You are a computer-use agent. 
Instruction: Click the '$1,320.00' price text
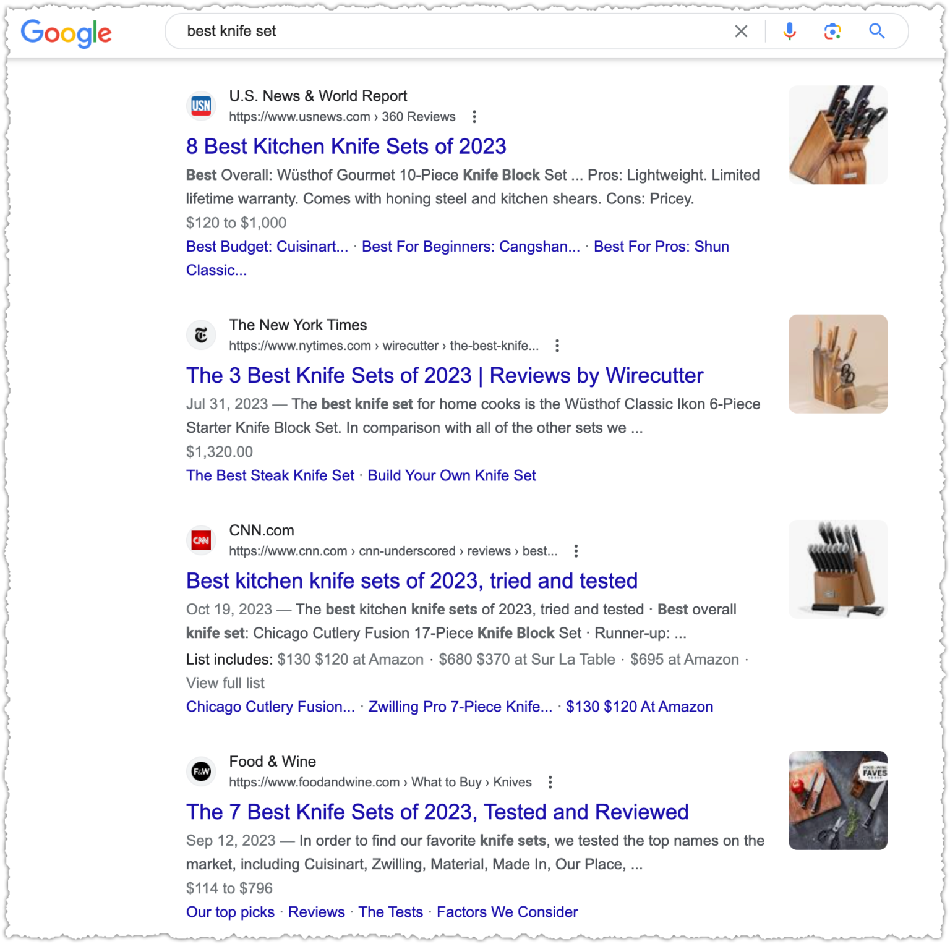pos(220,452)
